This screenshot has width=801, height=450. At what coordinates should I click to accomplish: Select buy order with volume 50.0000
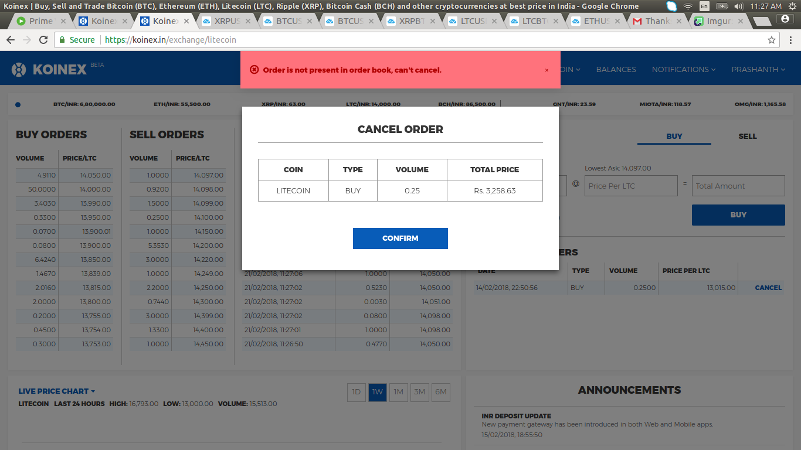pyautogui.click(x=65, y=189)
